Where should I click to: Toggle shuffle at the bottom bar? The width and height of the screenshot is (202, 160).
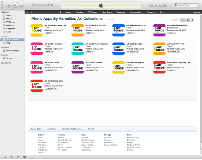pos(11,157)
